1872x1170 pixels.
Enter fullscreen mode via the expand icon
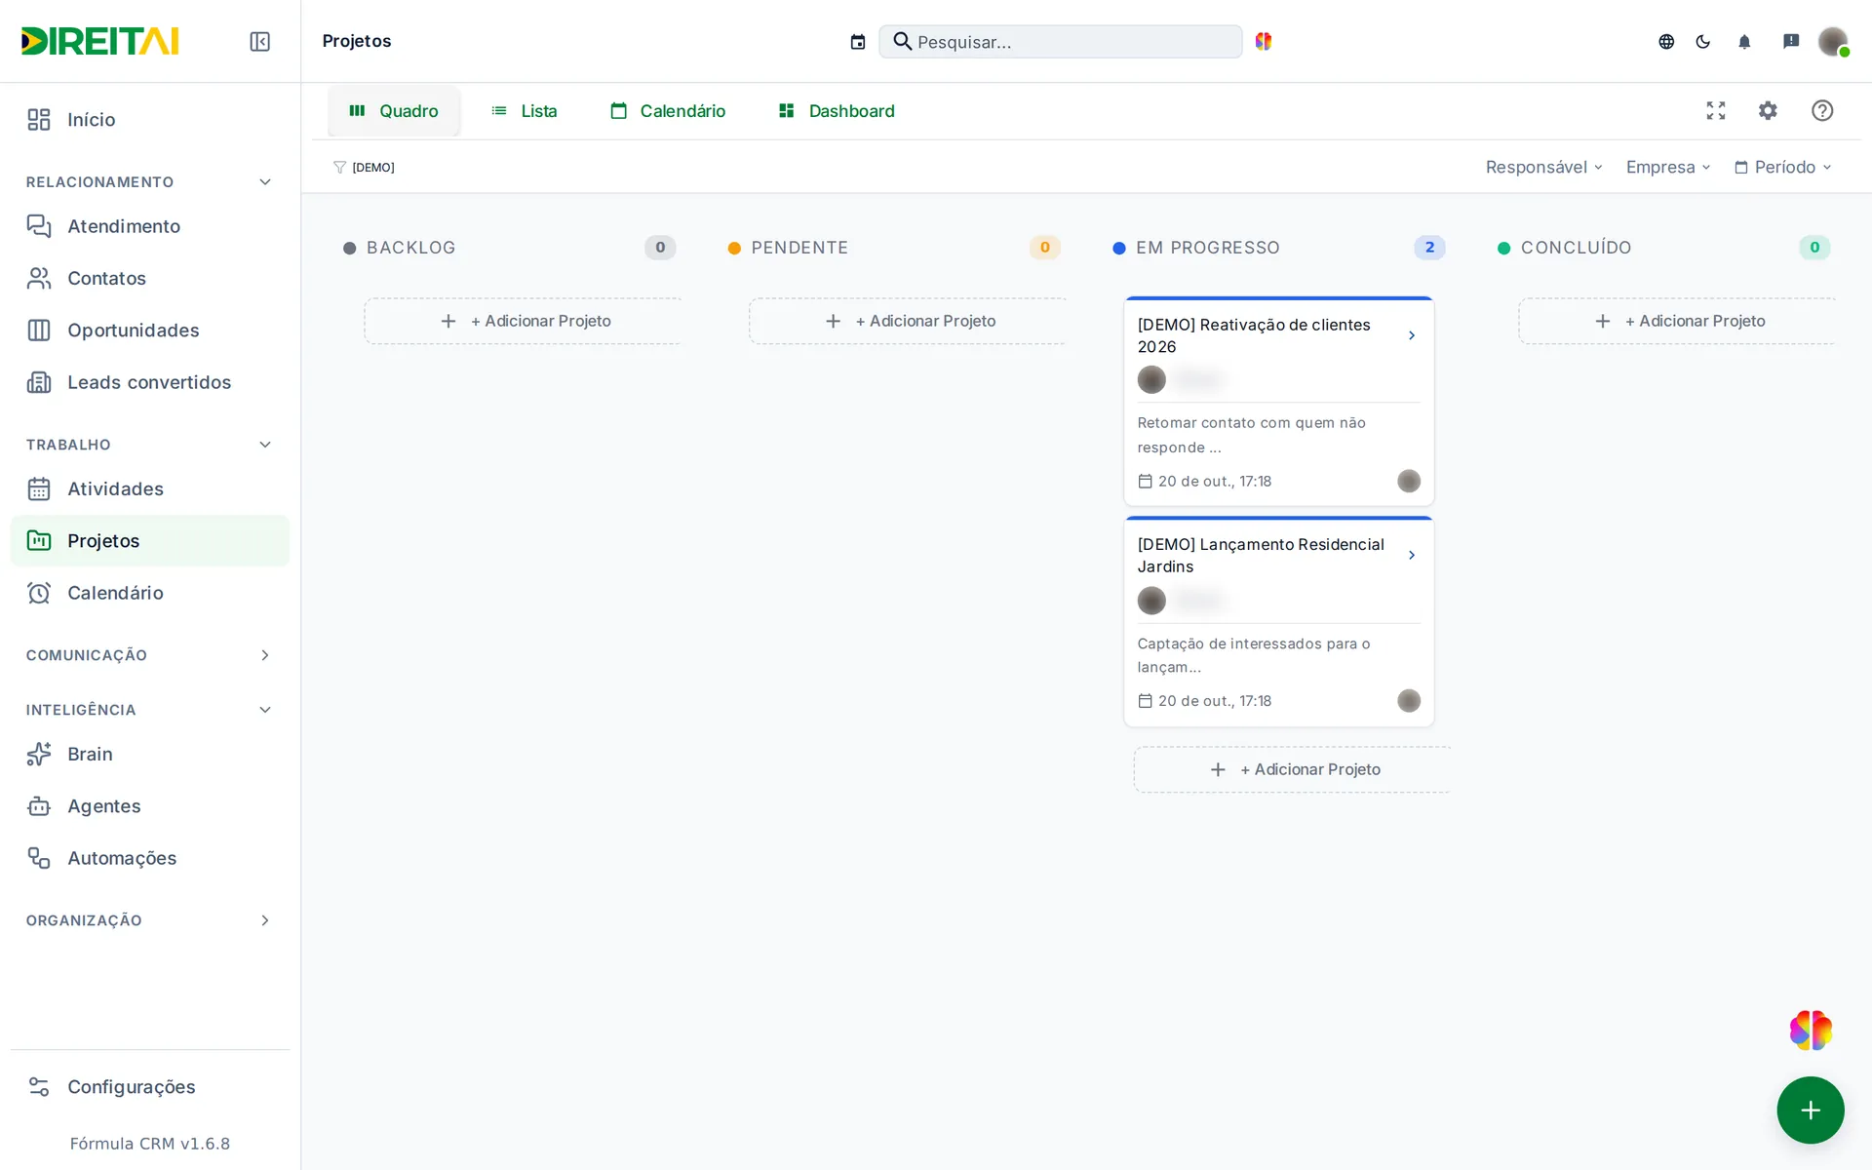tap(1716, 110)
